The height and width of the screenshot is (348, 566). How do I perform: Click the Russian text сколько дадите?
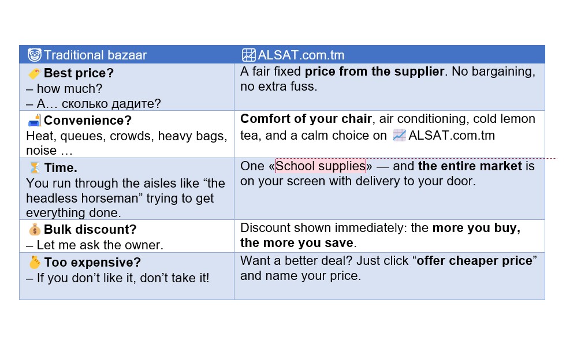pyautogui.click(x=111, y=104)
